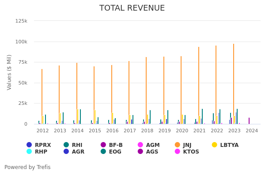Select the tall orange JNJ bar in 2023

click(x=234, y=84)
